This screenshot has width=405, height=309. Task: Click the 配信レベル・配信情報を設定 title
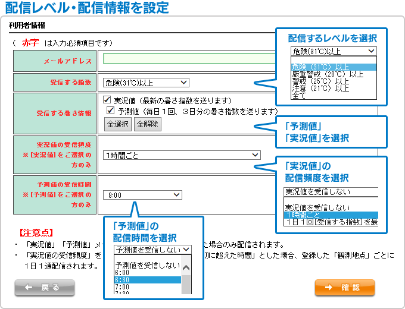tap(87, 7)
